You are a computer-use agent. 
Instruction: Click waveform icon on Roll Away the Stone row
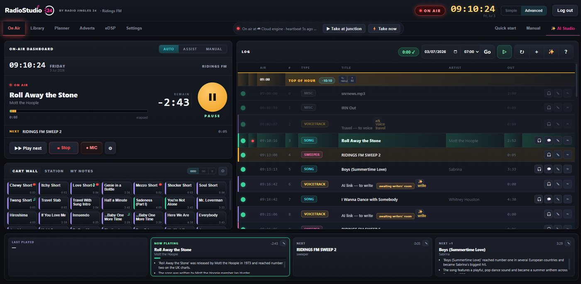pyautogui.click(x=568, y=141)
